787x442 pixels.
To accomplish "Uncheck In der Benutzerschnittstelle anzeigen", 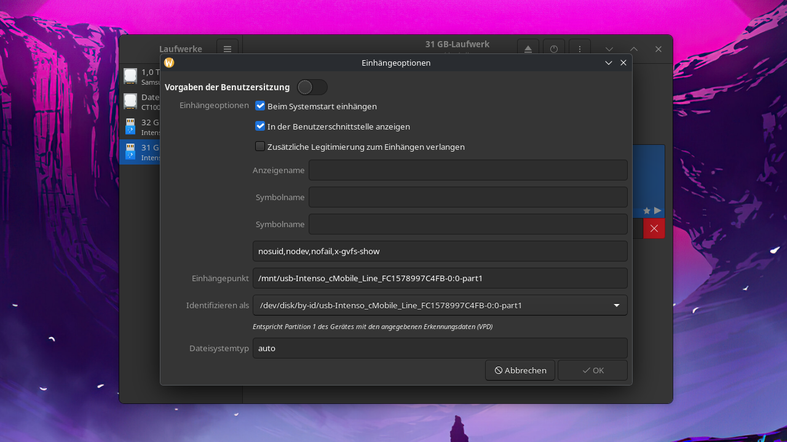I will (260, 126).
